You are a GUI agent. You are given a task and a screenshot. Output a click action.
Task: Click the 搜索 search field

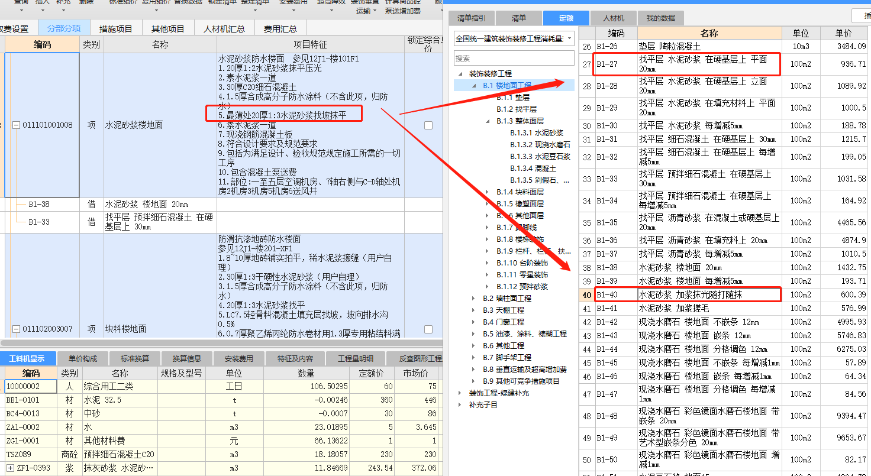(x=514, y=58)
